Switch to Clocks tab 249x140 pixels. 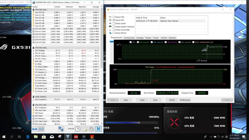pos(156,38)
